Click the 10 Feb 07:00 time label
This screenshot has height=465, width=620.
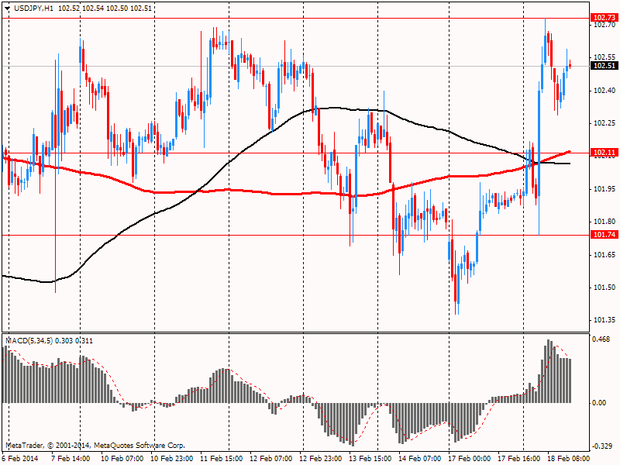[x=122, y=458]
